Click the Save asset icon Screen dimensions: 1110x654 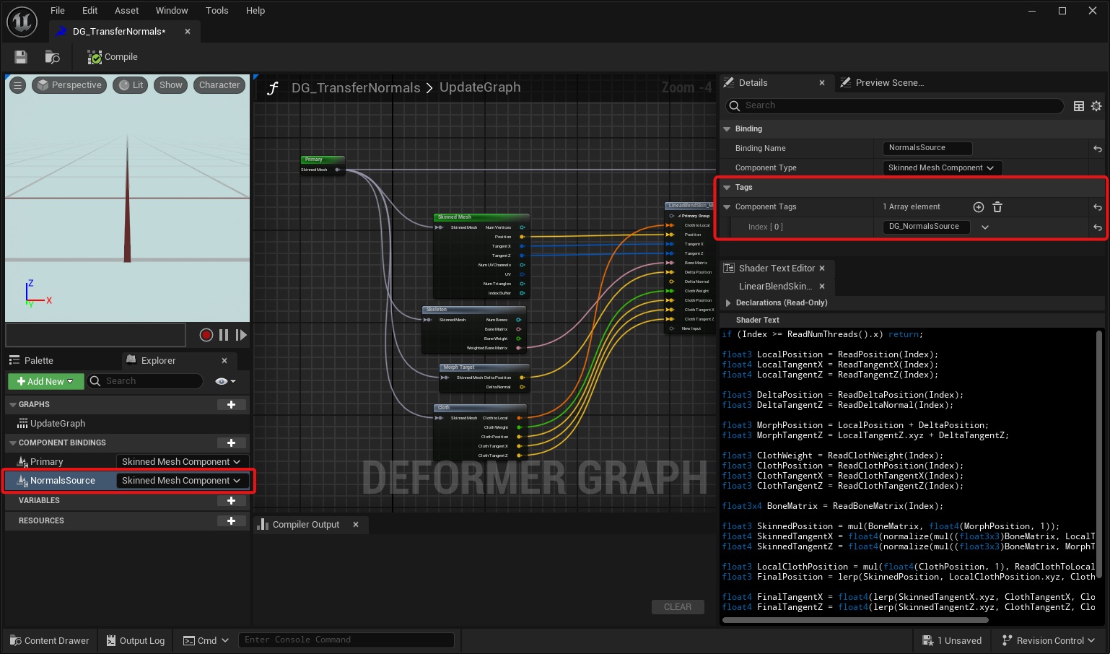click(21, 57)
